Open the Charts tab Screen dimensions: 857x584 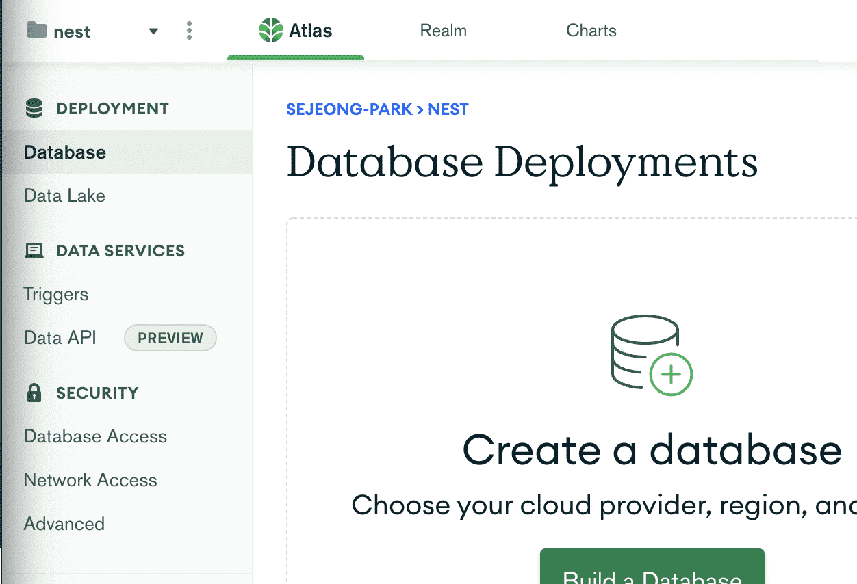point(591,31)
